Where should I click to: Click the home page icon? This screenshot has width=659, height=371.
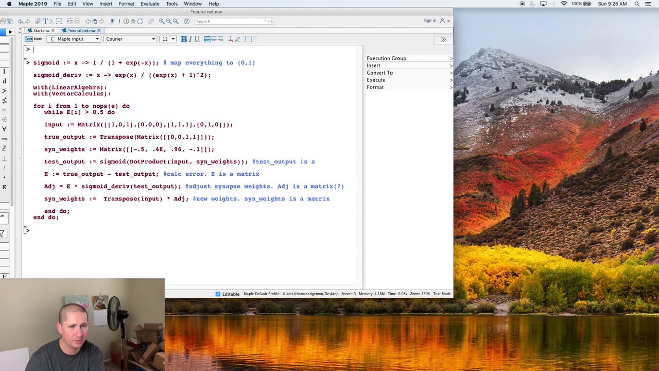pos(94,21)
